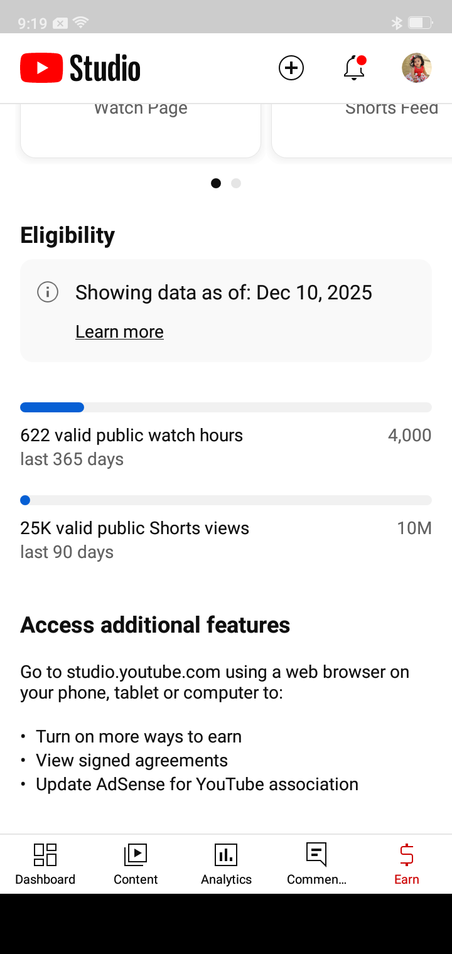
Task: Open the notifications bell
Action: coord(355,68)
